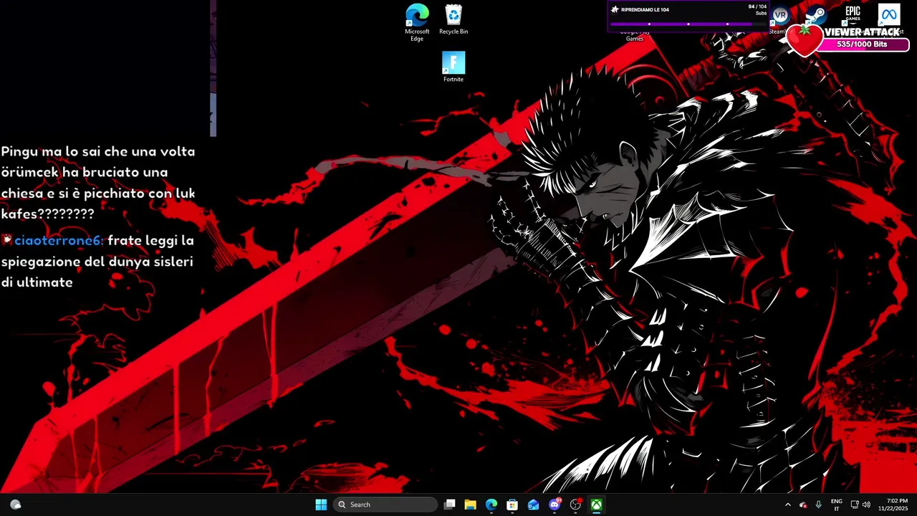Switch the ENG IT input language
The width and height of the screenshot is (917, 516).
pos(837,505)
